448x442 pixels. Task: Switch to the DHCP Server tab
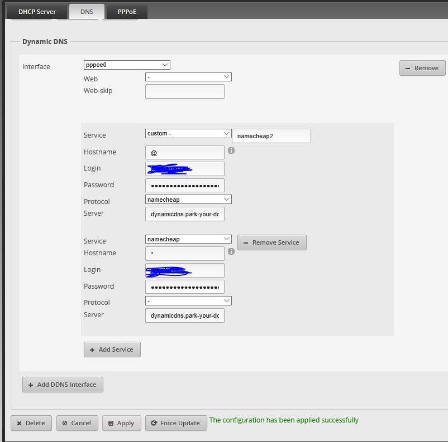coord(37,11)
